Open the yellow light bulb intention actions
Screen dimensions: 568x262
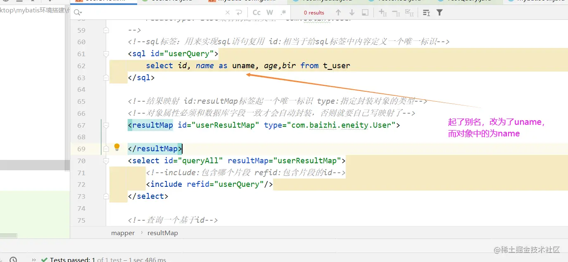pyautogui.click(x=117, y=147)
